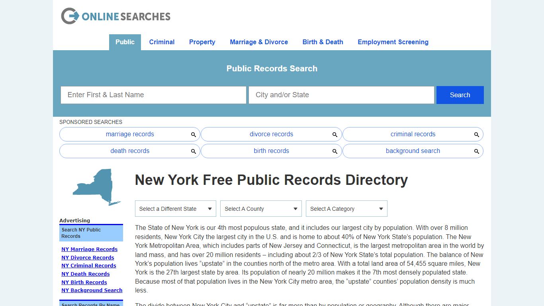Click the OnlineSearches logo

(x=115, y=16)
